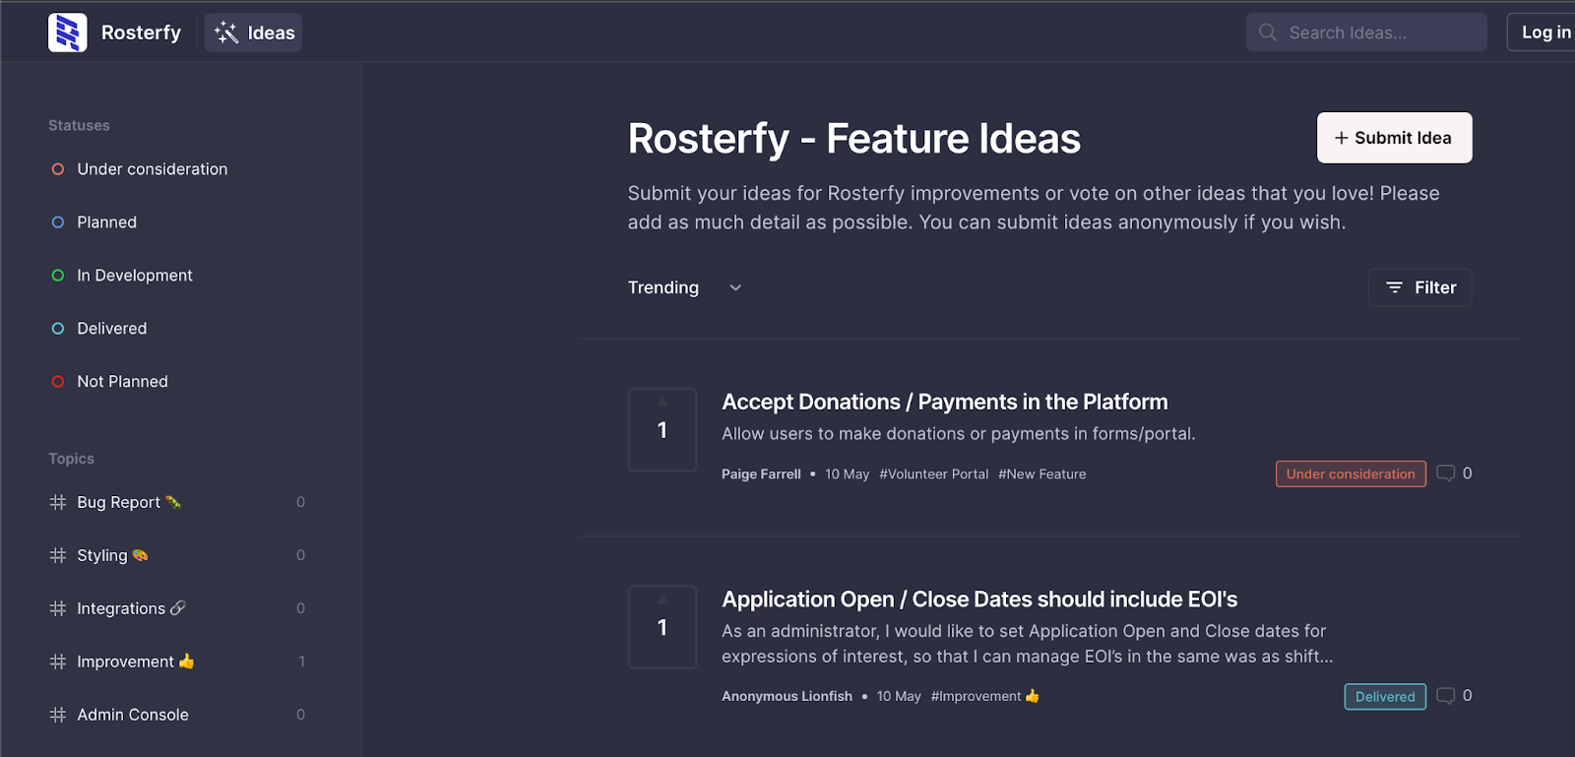Upvote the Accept Donations idea
The width and height of the screenshot is (1575, 757).
pos(662,429)
